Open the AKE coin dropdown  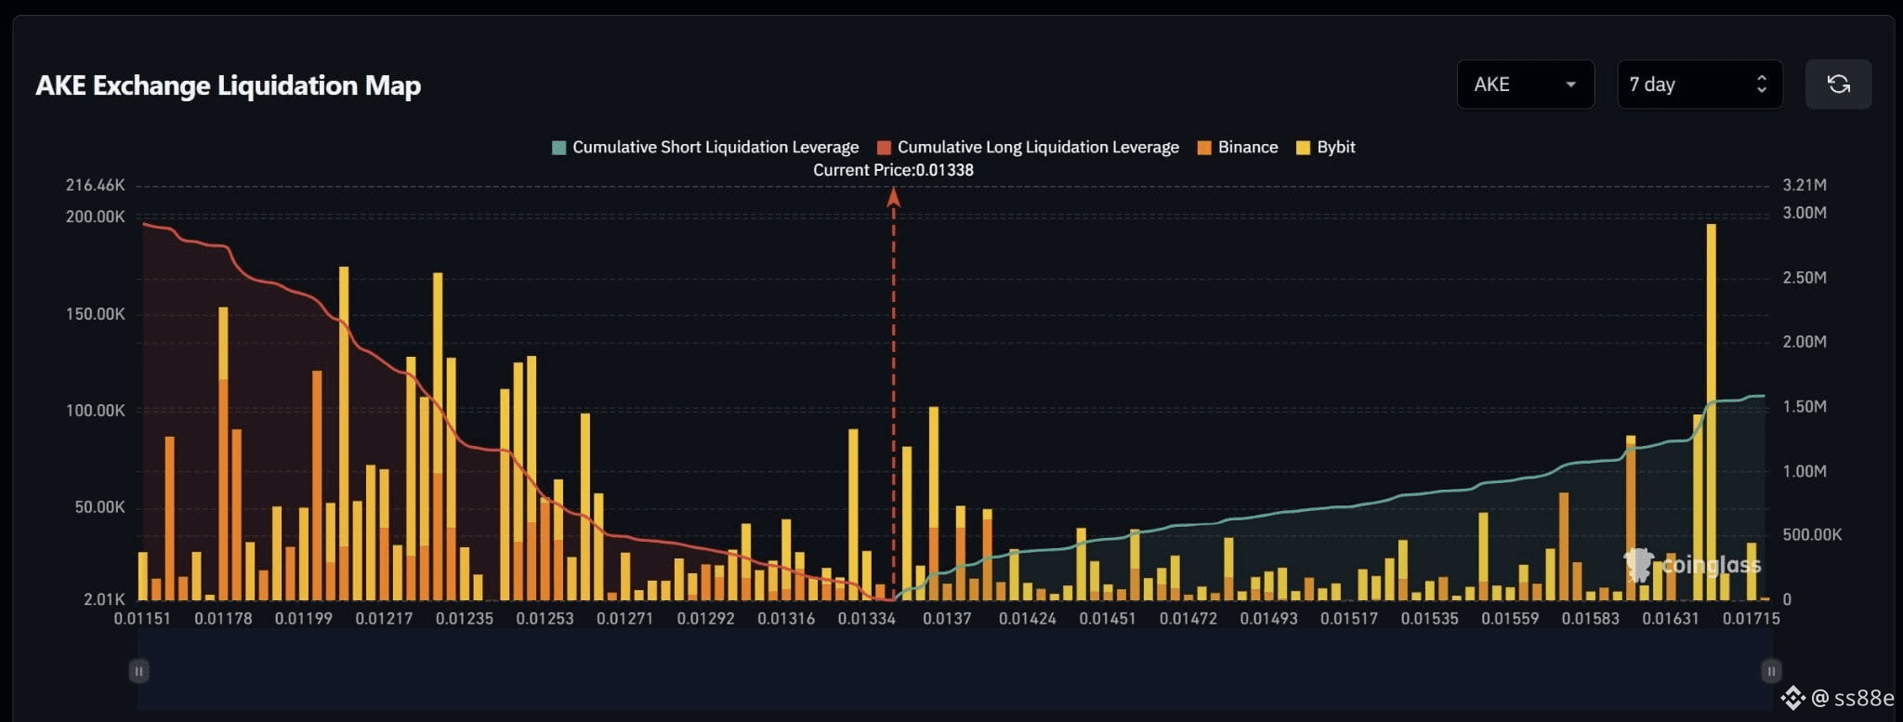point(1526,85)
